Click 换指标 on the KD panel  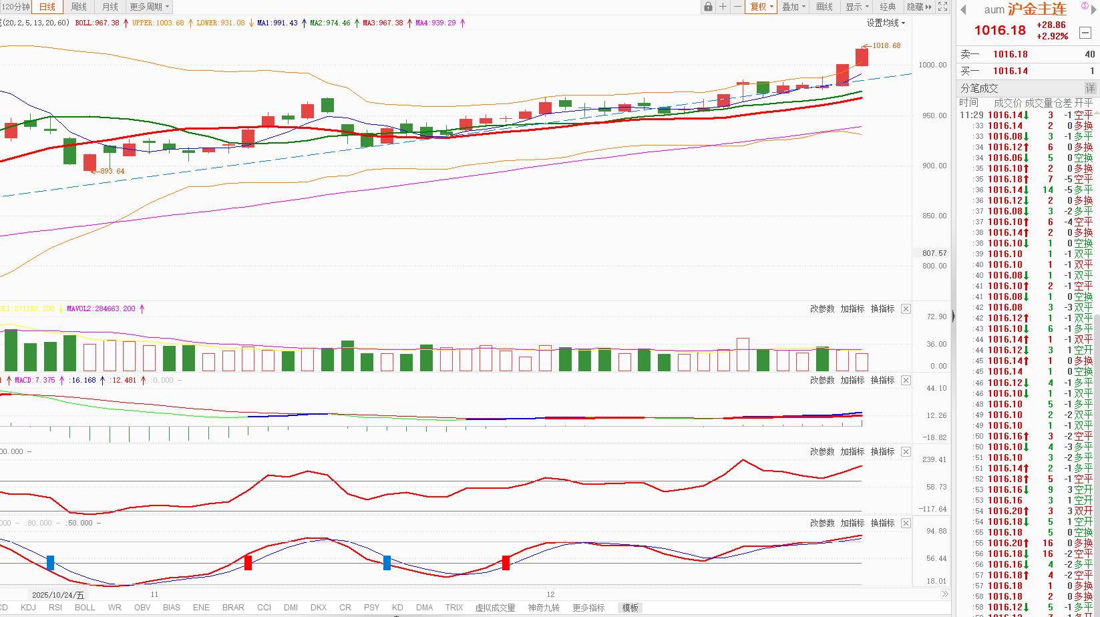[x=882, y=523]
